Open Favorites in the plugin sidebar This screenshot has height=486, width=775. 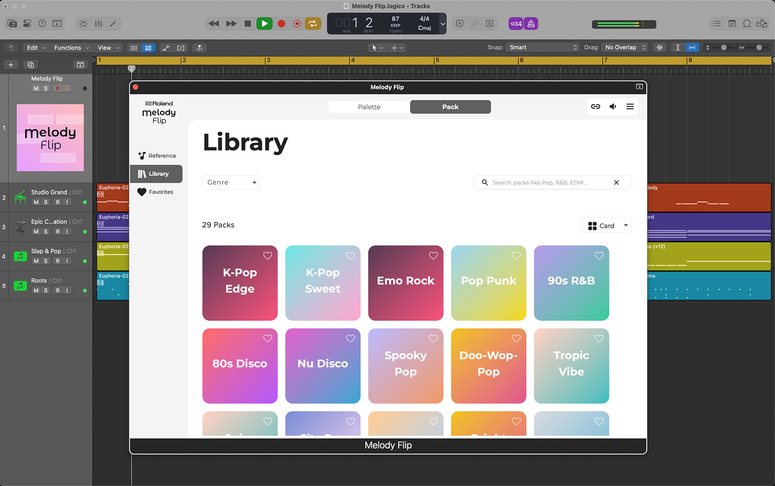click(x=156, y=192)
